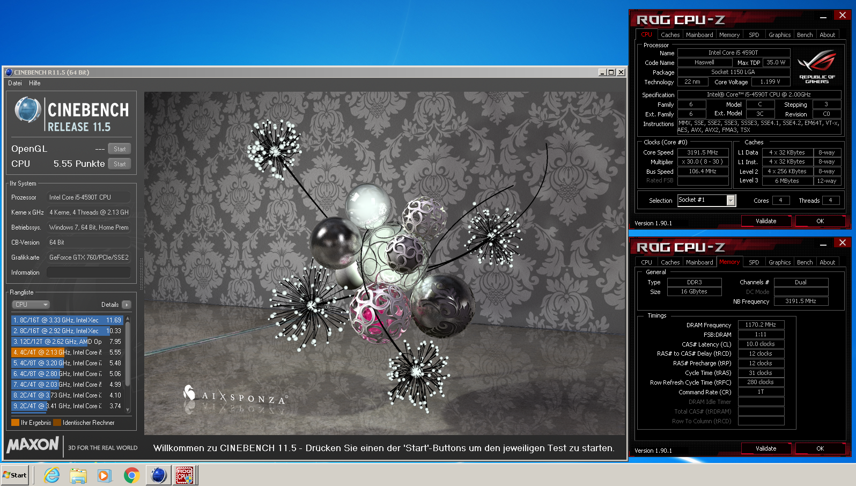This screenshot has height=486, width=856.
Task: Click the Prozessor field Intel Core i5-4590T CPU
Action: tap(88, 197)
